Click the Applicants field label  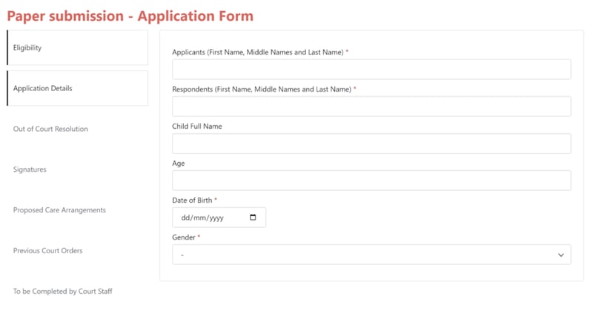258,53
